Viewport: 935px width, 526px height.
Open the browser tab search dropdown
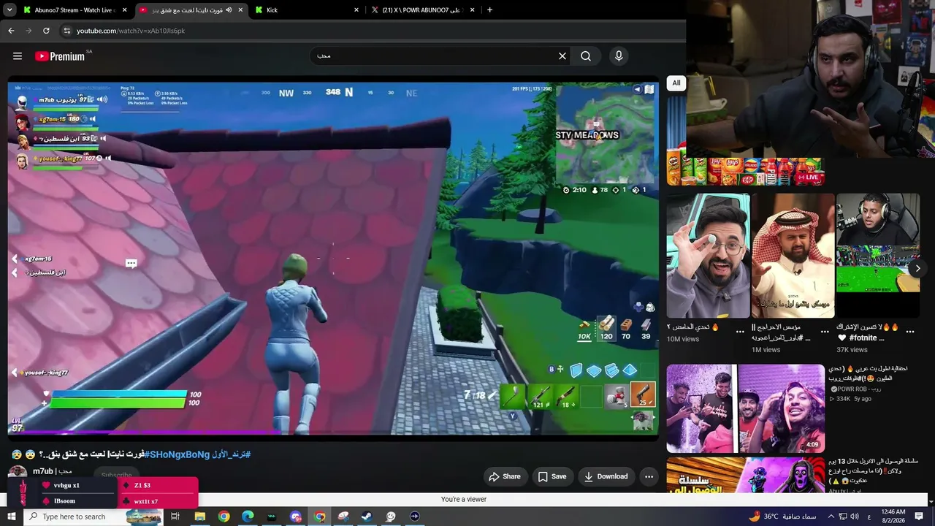(9, 10)
